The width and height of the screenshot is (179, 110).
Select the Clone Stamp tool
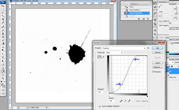click(x=3, y=33)
